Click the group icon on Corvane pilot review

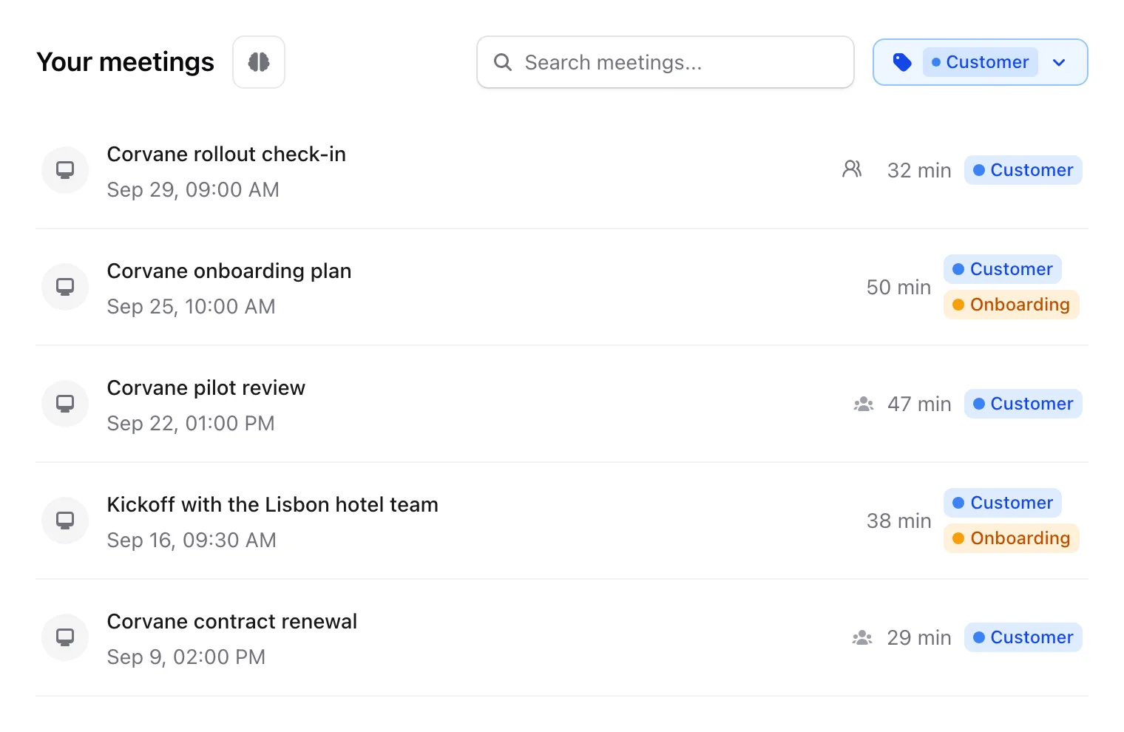[x=863, y=404]
